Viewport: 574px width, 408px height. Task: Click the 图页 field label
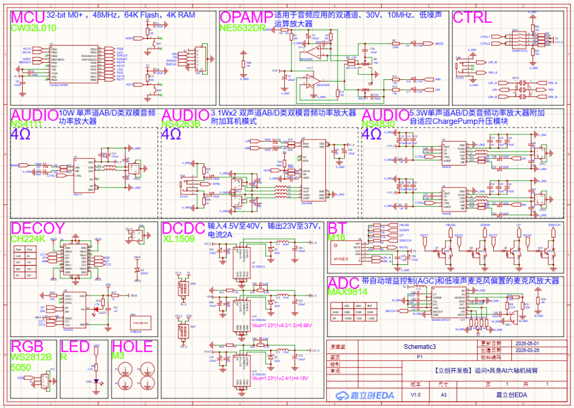[335, 357]
